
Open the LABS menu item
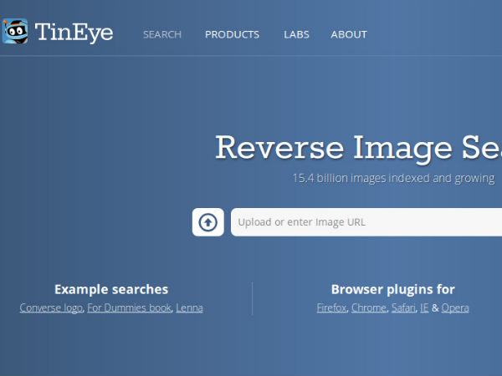[x=296, y=34]
